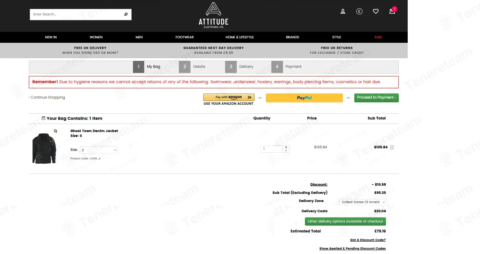Open the Size dropdown
The width and height of the screenshot is (480, 254).
tap(99, 150)
